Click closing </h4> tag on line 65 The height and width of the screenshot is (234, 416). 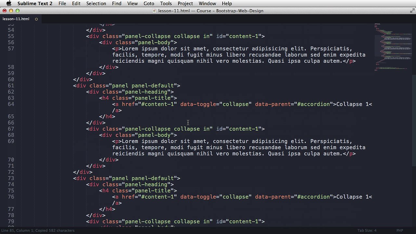tap(107, 117)
